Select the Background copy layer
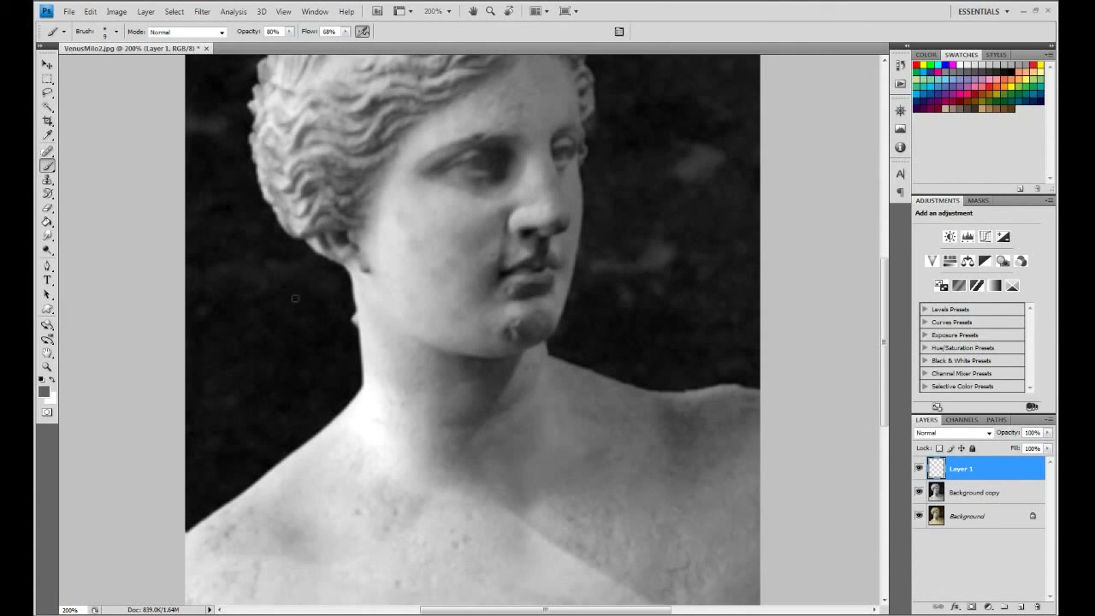This screenshot has width=1095, height=616. click(x=980, y=492)
